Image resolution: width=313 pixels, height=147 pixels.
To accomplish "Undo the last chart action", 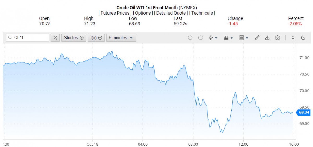I will [x=190, y=38].
